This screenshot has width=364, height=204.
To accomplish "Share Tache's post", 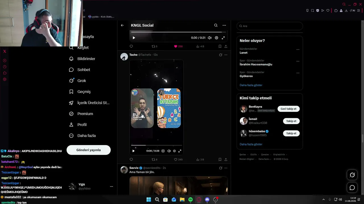I will click(226, 160).
